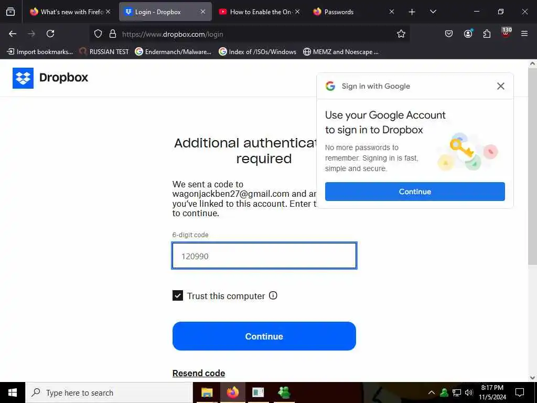Open Firefox application hamburger menu
This screenshot has width=537, height=403.
click(x=524, y=34)
